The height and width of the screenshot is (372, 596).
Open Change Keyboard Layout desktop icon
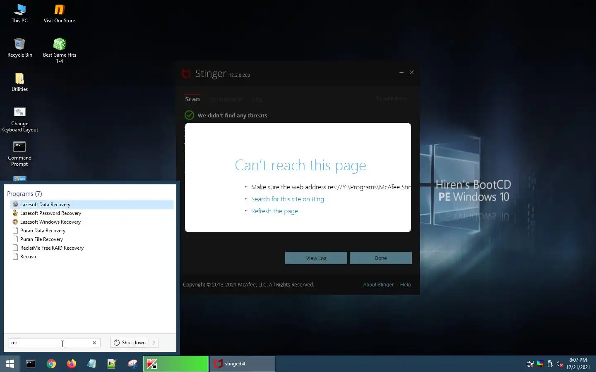19,119
